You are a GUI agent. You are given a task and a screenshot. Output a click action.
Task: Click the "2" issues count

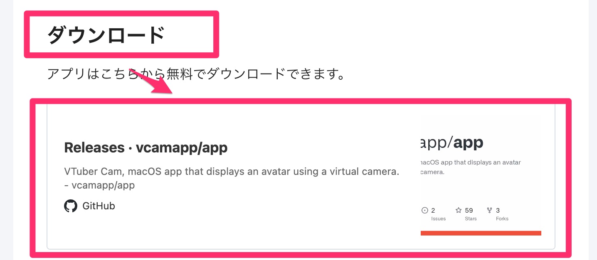click(x=433, y=210)
